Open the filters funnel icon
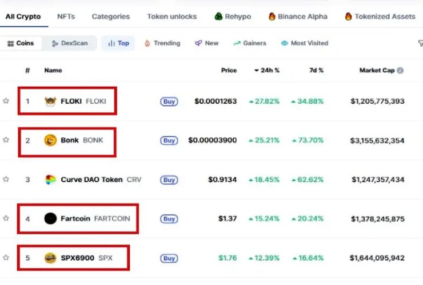This screenshot has width=423, height=285. [x=420, y=43]
